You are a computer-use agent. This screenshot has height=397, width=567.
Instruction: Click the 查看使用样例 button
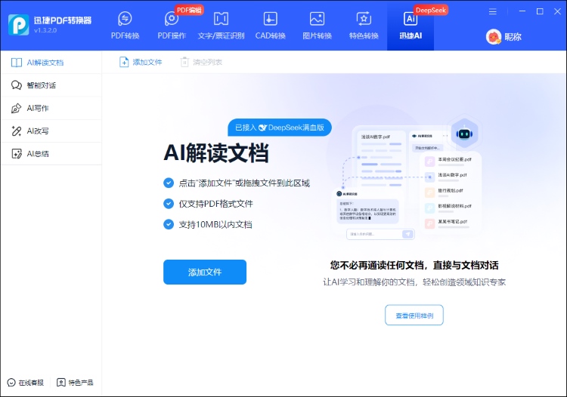(x=414, y=315)
